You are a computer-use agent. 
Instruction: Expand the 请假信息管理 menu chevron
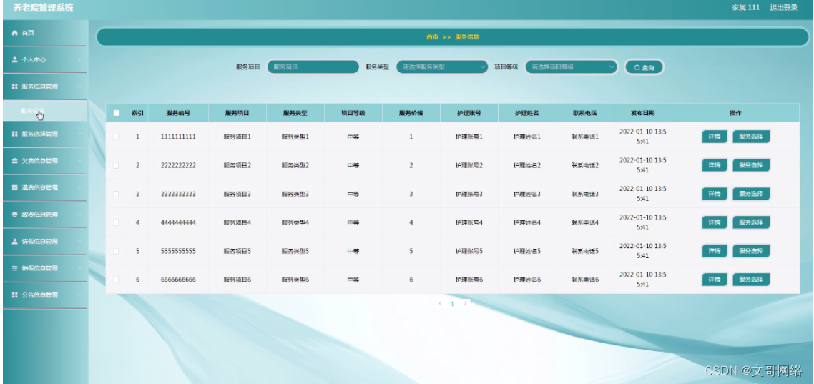point(80,242)
